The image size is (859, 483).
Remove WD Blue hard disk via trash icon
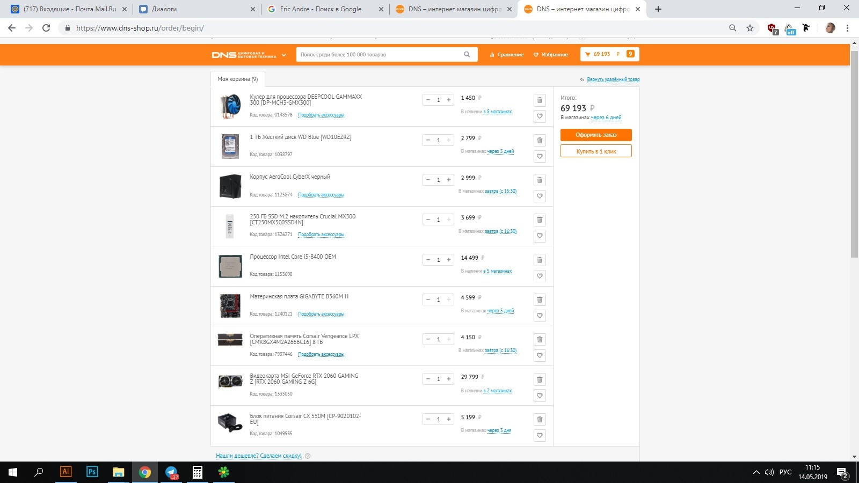[x=540, y=141]
